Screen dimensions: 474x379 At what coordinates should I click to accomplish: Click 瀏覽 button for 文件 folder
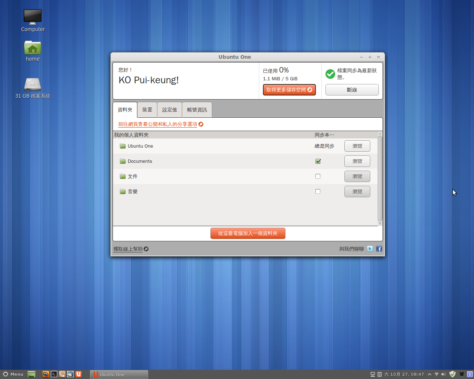click(x=357, y=177)
